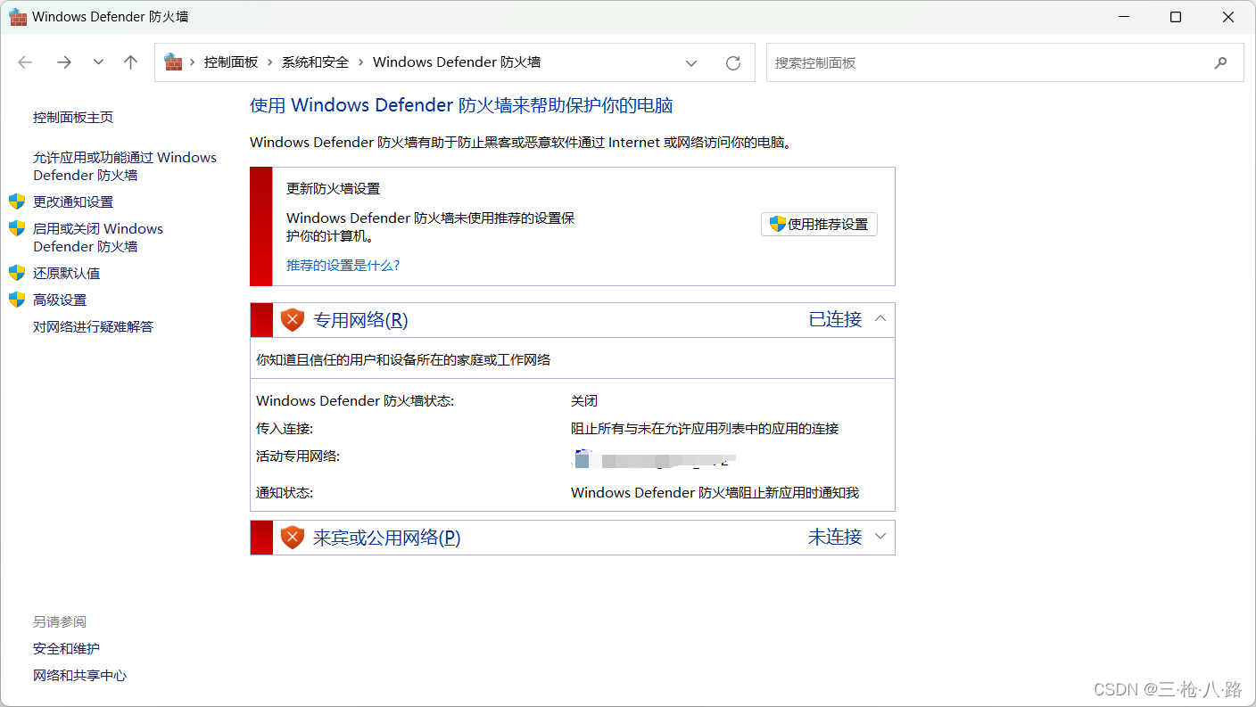Click the 使用推荐设置 button

click(819, 225)
